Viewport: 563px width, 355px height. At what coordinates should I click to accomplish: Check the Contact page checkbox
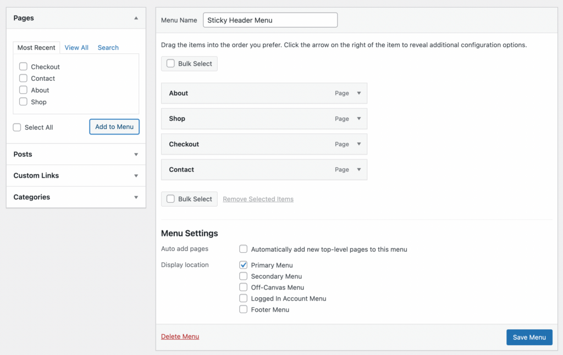click(x=23, y=78)
